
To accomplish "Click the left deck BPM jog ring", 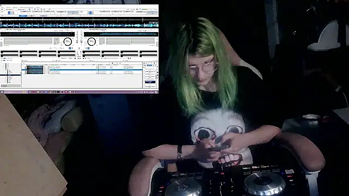I will pos(68,41).
